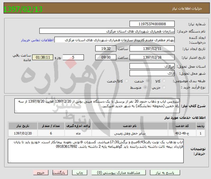Click the خروج exit button
The width and height of the screenshot is (211, 179).
41,173
